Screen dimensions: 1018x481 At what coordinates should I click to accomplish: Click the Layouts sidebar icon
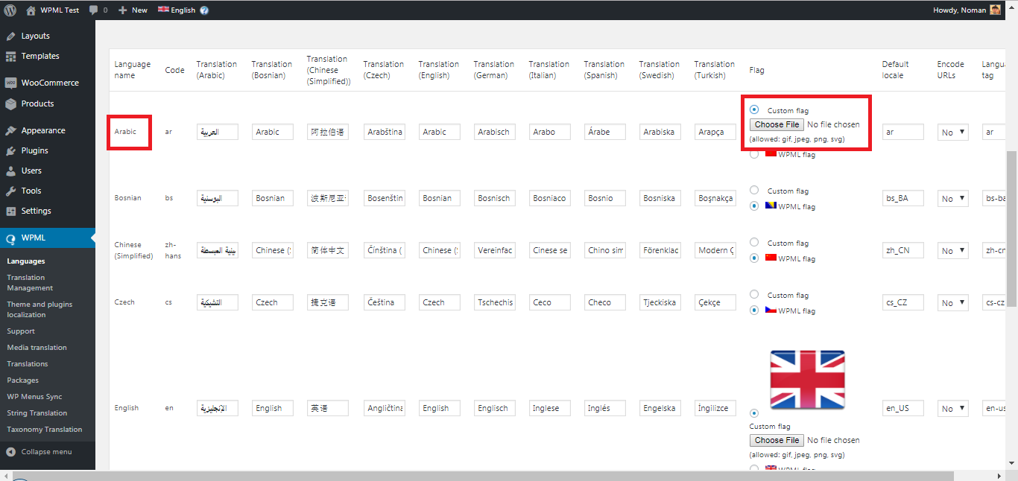[x=10, y=36]
